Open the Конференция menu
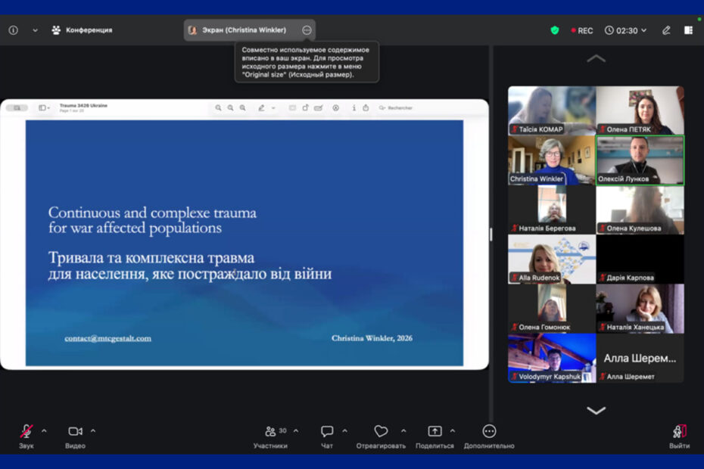The width and height of the screenshot is (704, 469). (82, 30)
